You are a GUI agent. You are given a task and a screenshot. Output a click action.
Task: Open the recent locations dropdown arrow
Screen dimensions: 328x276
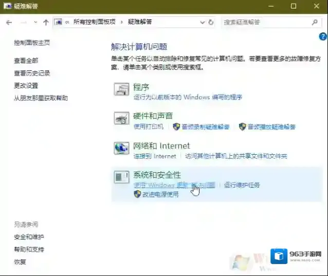35,22
